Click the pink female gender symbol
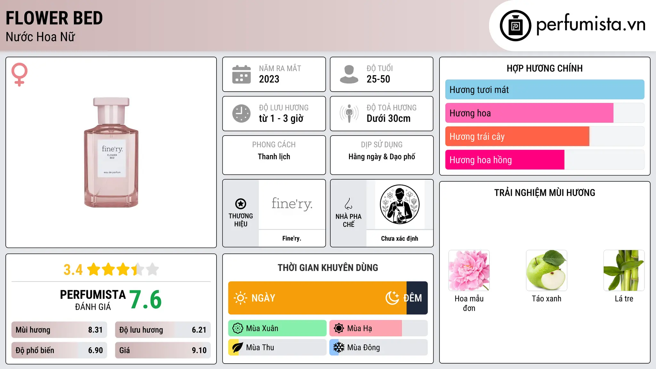 pos(20,74)
